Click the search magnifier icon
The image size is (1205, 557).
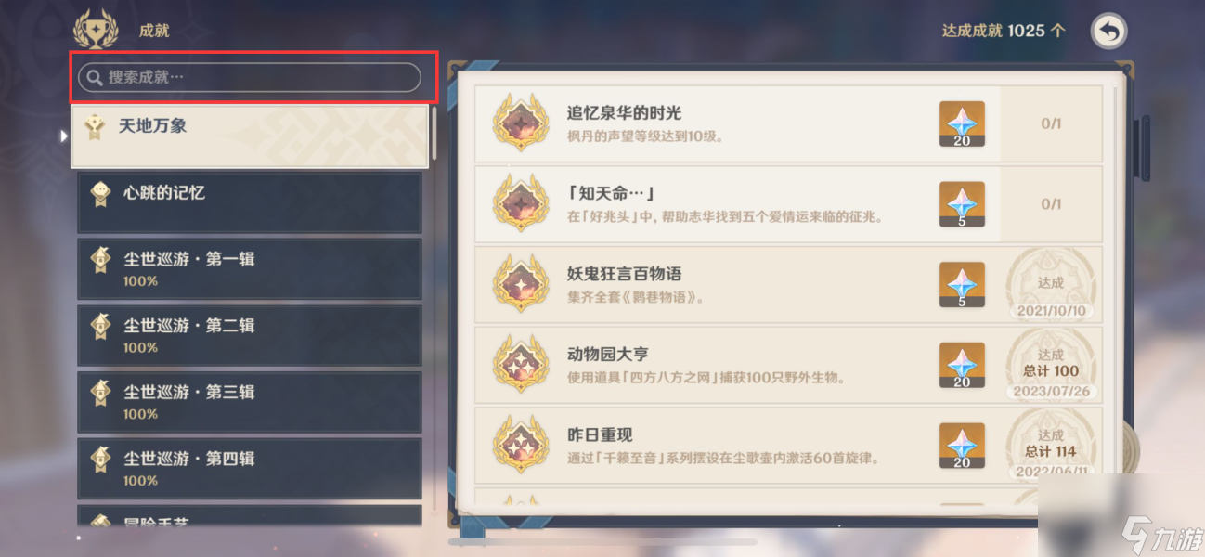(94, 77)
